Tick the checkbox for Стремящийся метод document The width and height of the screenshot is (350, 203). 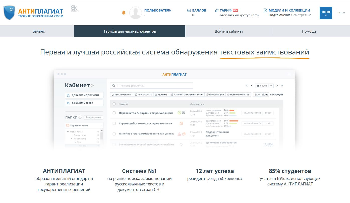114,123
